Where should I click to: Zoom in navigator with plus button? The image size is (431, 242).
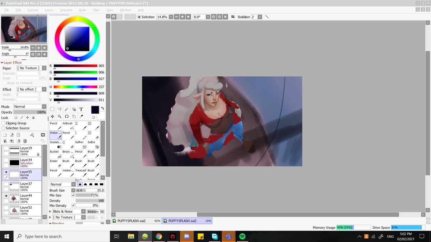(38, 48)
